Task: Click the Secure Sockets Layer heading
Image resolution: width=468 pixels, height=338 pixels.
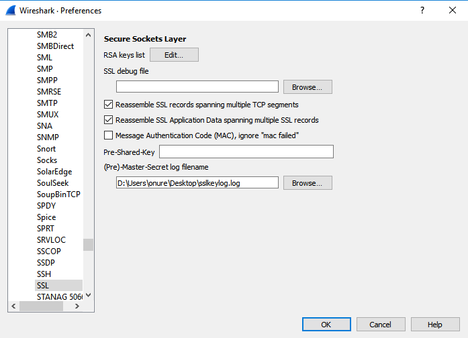Action: coord(145,39)
